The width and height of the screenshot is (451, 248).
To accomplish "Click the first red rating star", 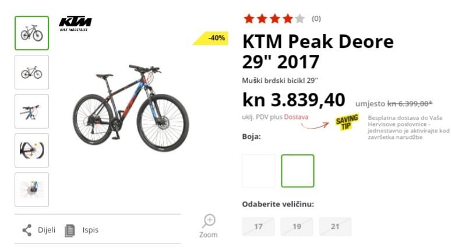I will tap(249, 19).
